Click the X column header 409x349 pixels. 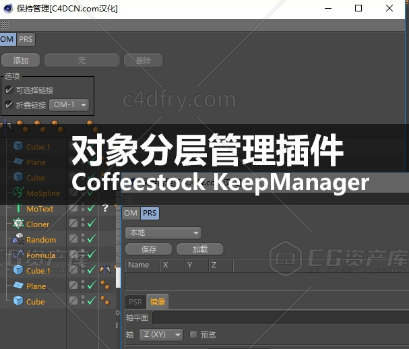point(172,265)
